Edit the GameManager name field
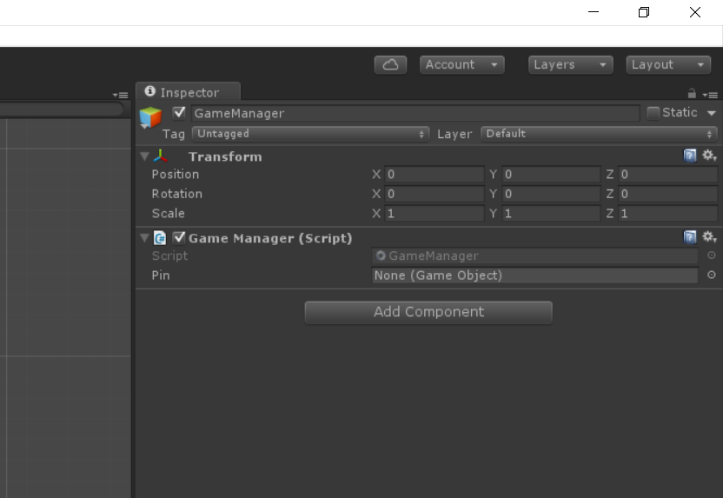Image resolution: width=723 pixels, height=498 pixels. click(x=415, y=113)
